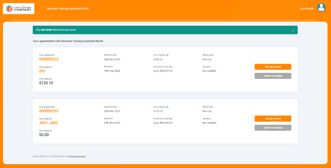This screenshot has height=168, width=331.
Task: Click next bill date of agreement 000000353
Action: (112, 111)
